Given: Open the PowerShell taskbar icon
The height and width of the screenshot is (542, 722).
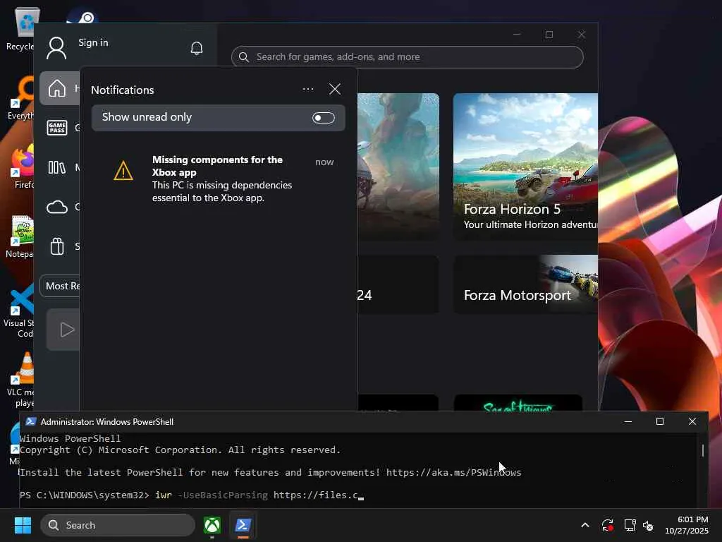Looking at the screenshot, I should 243,525.
